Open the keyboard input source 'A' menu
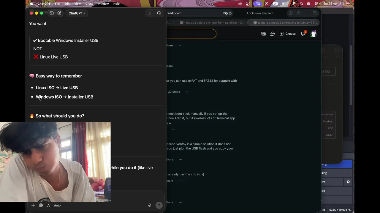380x213 pixels. tap(275, 4)
